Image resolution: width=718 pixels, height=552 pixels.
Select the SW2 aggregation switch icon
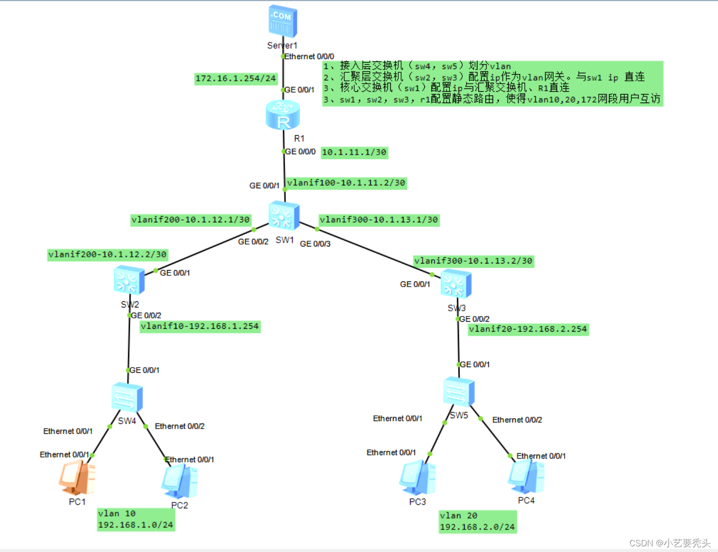coord(129,280)
